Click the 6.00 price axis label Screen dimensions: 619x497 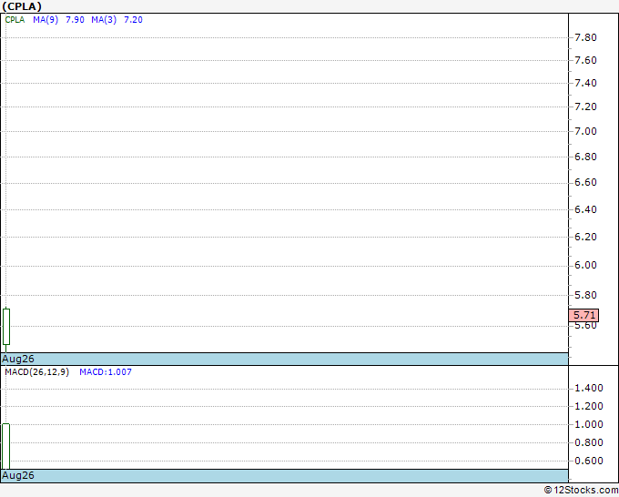[585, 265]
